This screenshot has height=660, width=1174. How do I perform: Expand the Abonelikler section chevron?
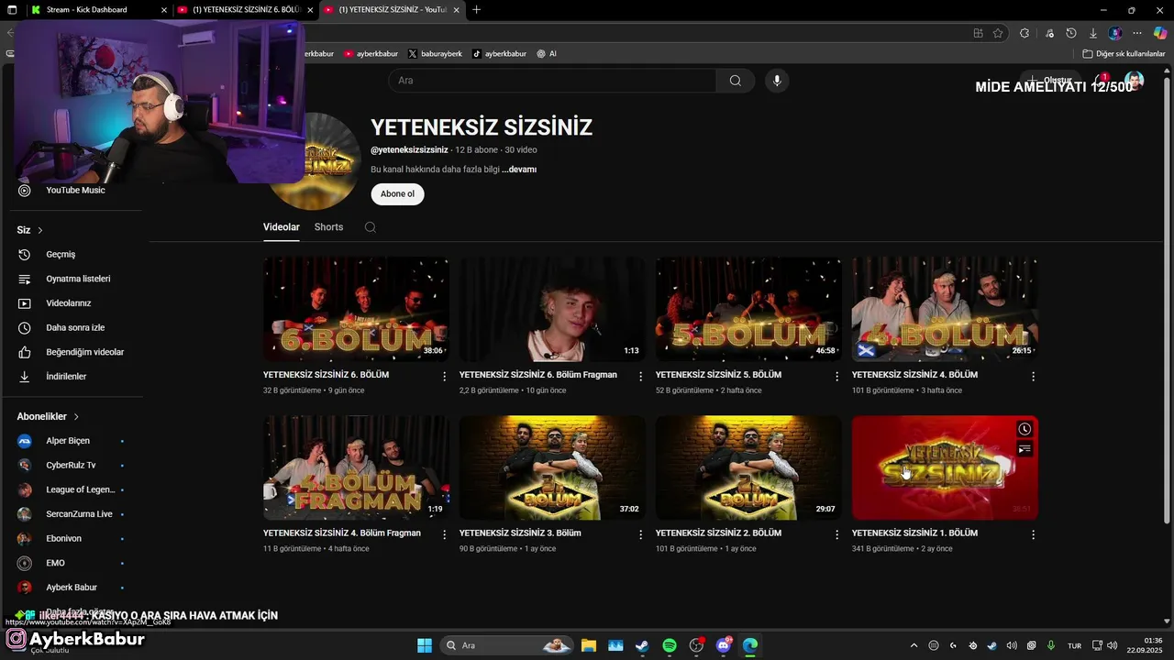pos(76,416)
